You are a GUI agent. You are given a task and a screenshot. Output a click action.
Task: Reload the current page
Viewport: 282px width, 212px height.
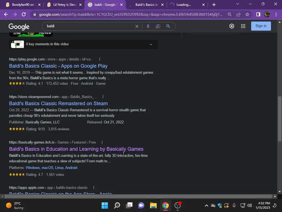(x=24, y=14)
